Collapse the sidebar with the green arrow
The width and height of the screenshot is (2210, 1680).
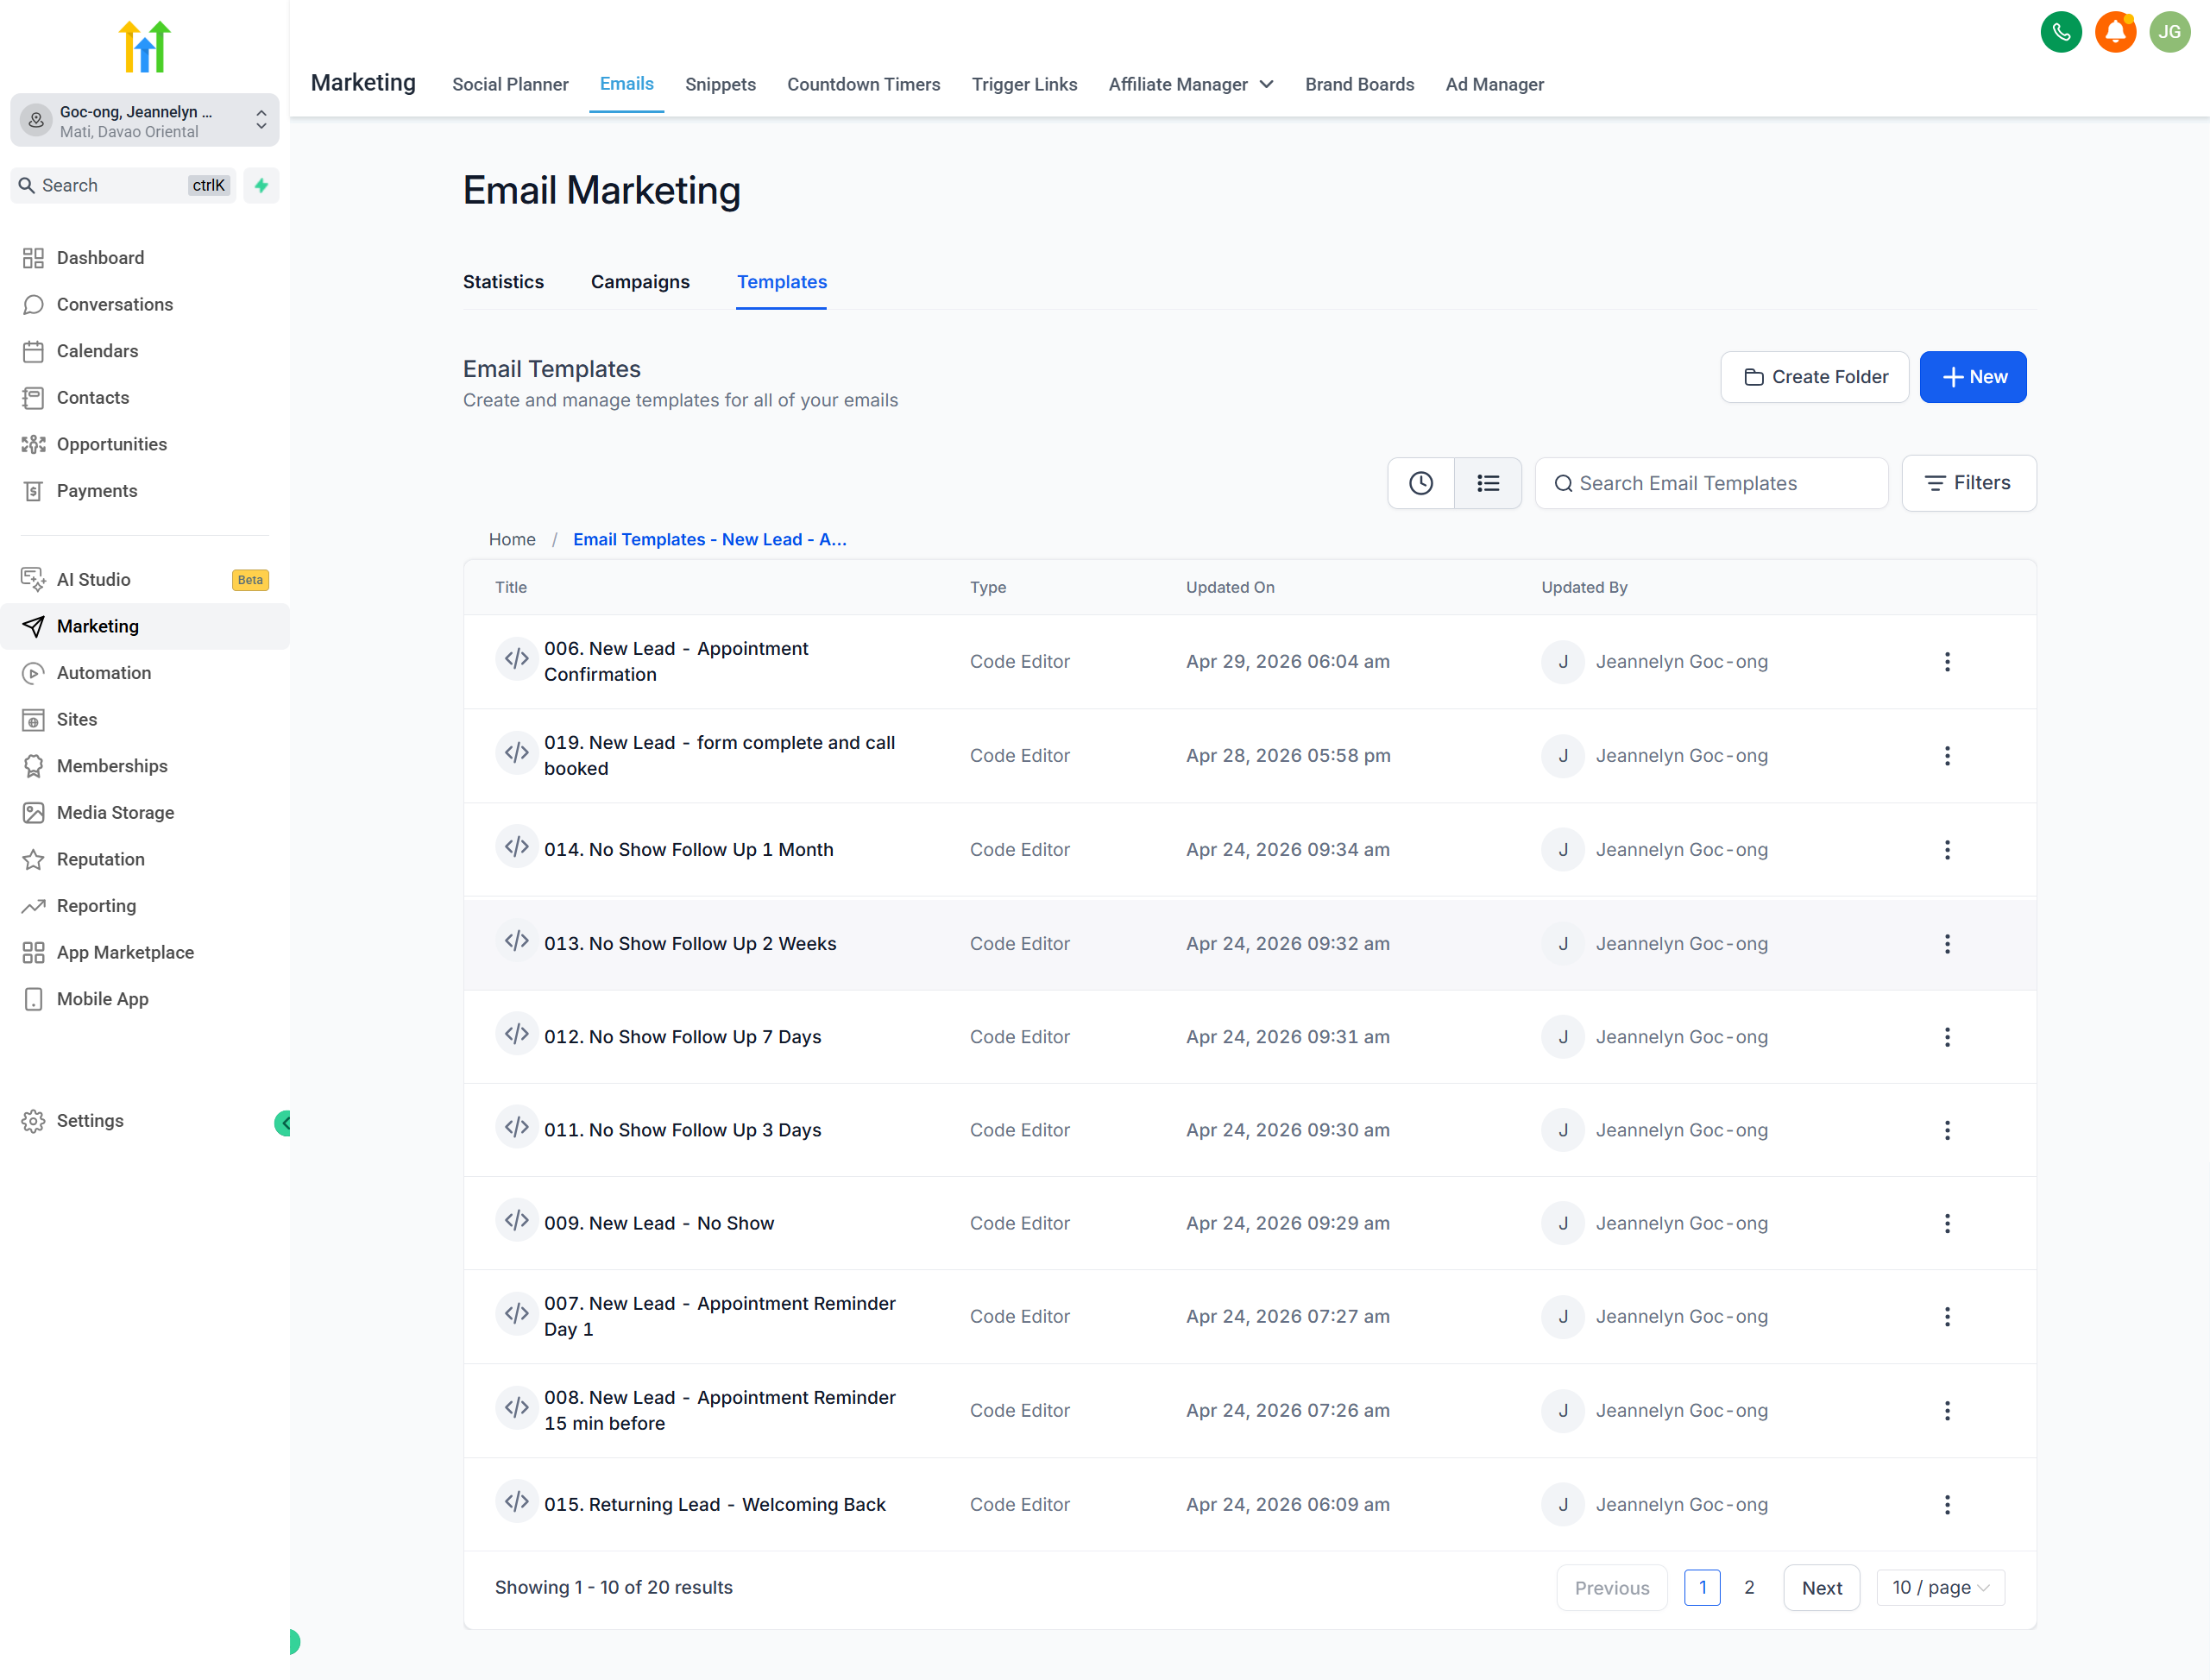283,1123
